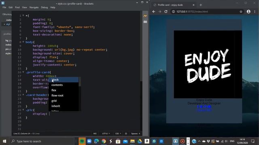The image size is (259, 145).
Task: Collapse the * rule at line 1
Action: [23, 15]
